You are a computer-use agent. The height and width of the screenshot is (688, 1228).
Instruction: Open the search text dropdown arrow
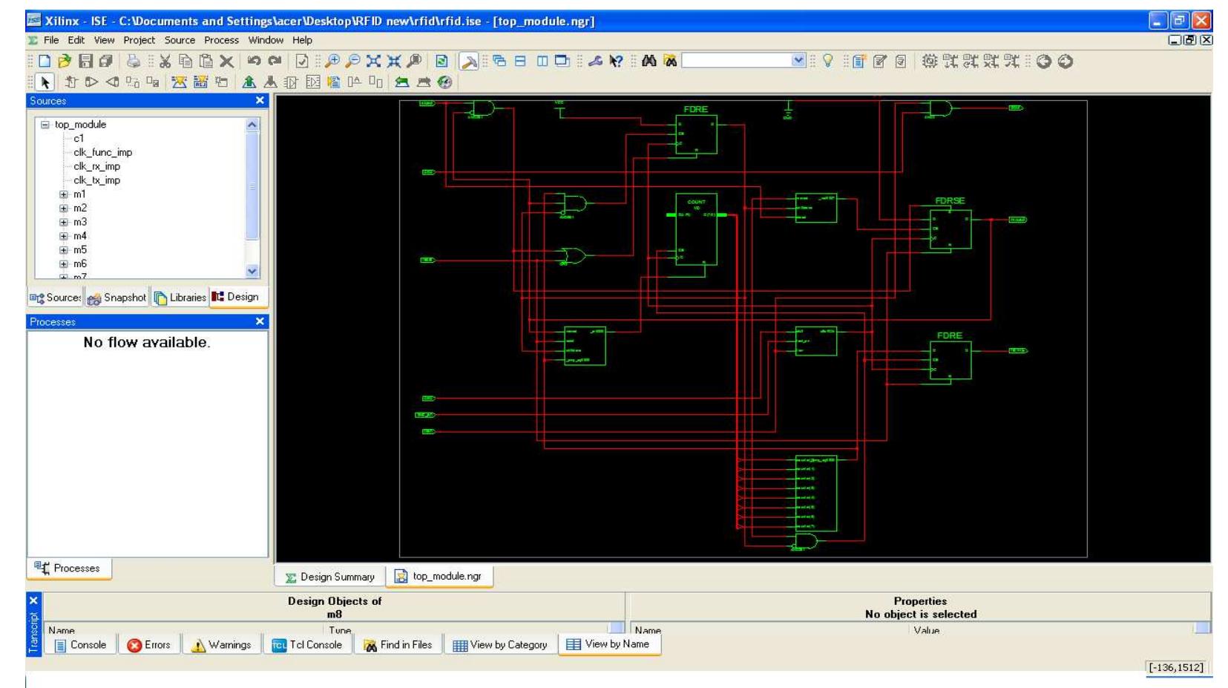[798, 61]
